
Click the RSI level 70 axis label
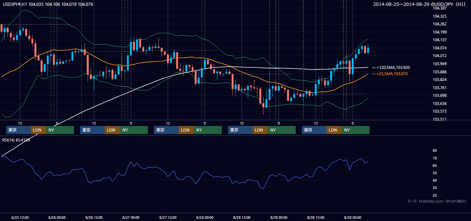pyautogui.click(x=435, y=158)
